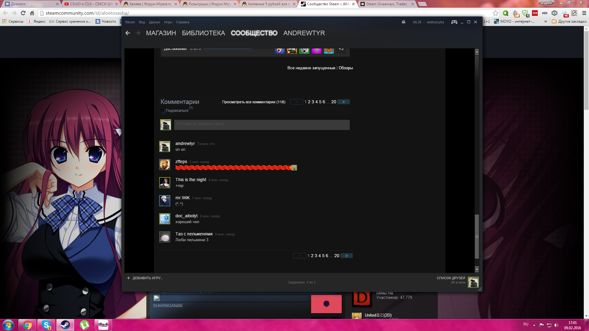Open Skype from the taskbar
The width and height of the screenshot is (589, 331).
[46, 325]
